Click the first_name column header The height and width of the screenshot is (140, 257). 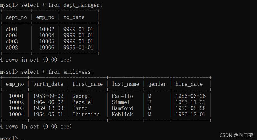coord(87,84)
